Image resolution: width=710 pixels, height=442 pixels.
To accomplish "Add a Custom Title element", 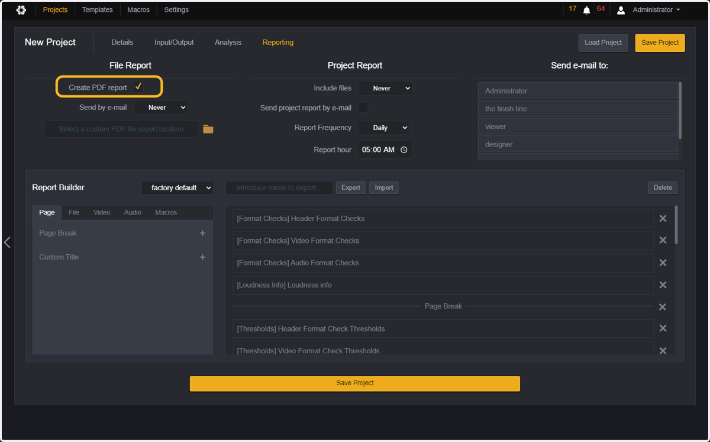I will pos(202,257).
